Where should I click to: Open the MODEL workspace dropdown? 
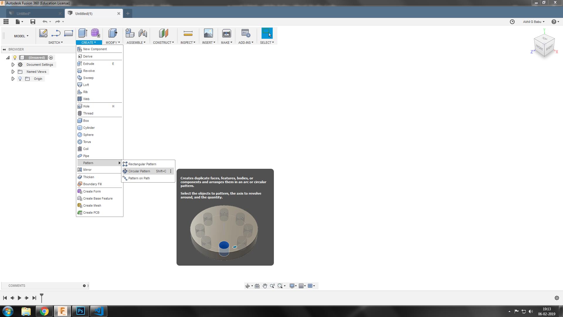pos(21,36)
